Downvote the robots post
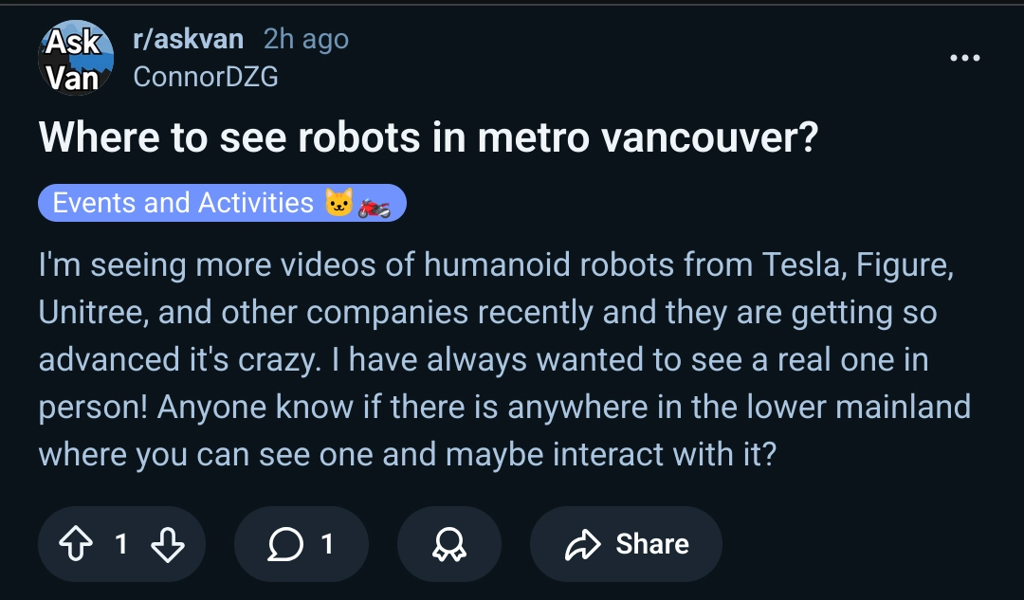The image size is (1024, 600). 168,544
